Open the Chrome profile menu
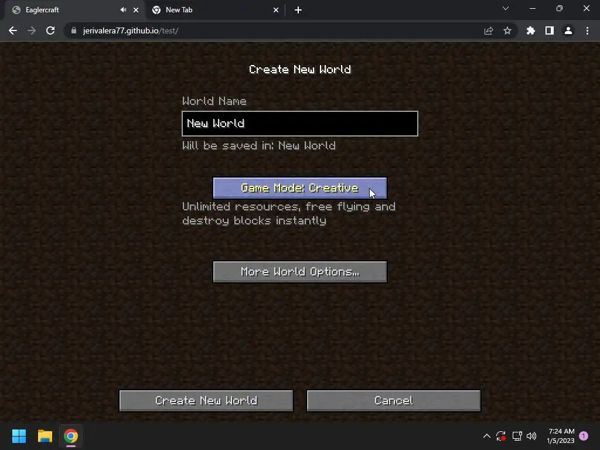This screenshot has width=600, height=450. point(568,30)
